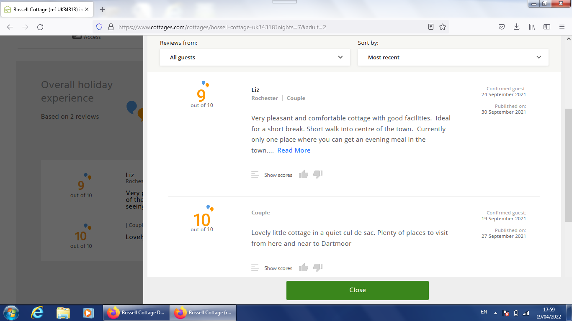Save page to Pocket

(502, 27)
